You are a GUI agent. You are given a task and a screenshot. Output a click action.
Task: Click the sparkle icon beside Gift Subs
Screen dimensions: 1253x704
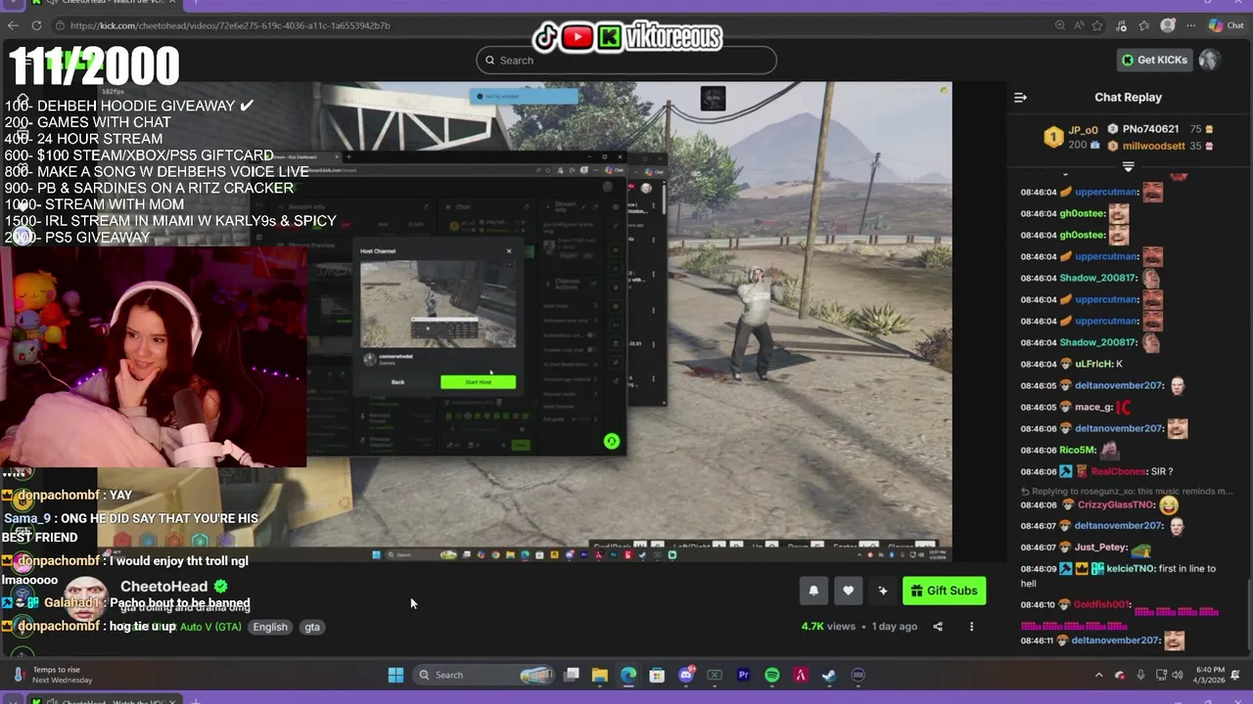883,591
